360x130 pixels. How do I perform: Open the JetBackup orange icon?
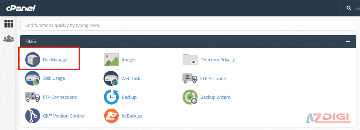[111, 116]
